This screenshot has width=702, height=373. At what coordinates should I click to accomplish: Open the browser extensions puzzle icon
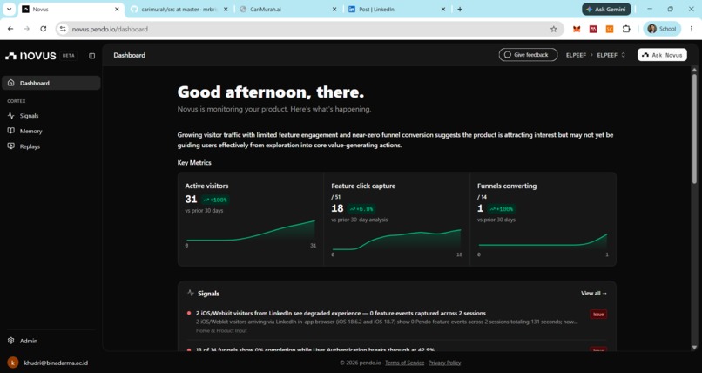(x=626, y=29)
